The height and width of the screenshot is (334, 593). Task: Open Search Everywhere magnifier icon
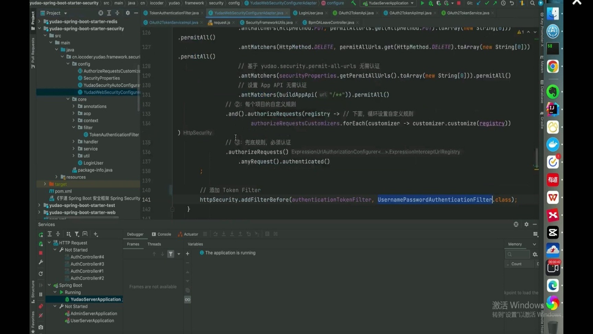click(532, 3)
